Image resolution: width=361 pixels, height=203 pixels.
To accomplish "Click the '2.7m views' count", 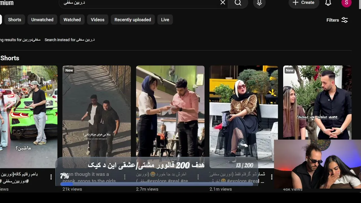I will coord(147,189).
